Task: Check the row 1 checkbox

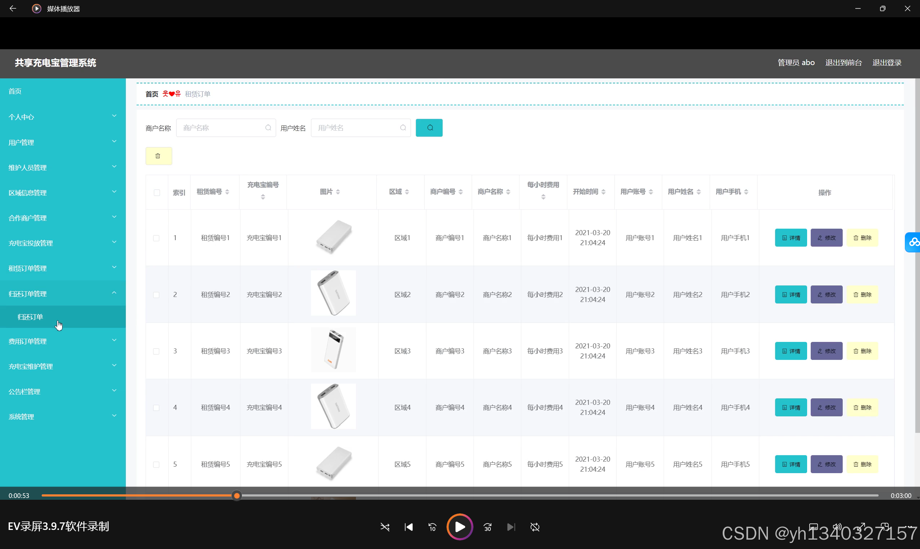Action: (156, 238)
